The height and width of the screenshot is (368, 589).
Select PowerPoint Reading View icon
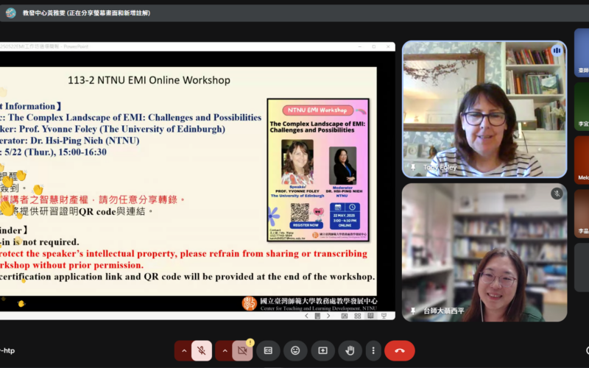(x=371, y=316)
